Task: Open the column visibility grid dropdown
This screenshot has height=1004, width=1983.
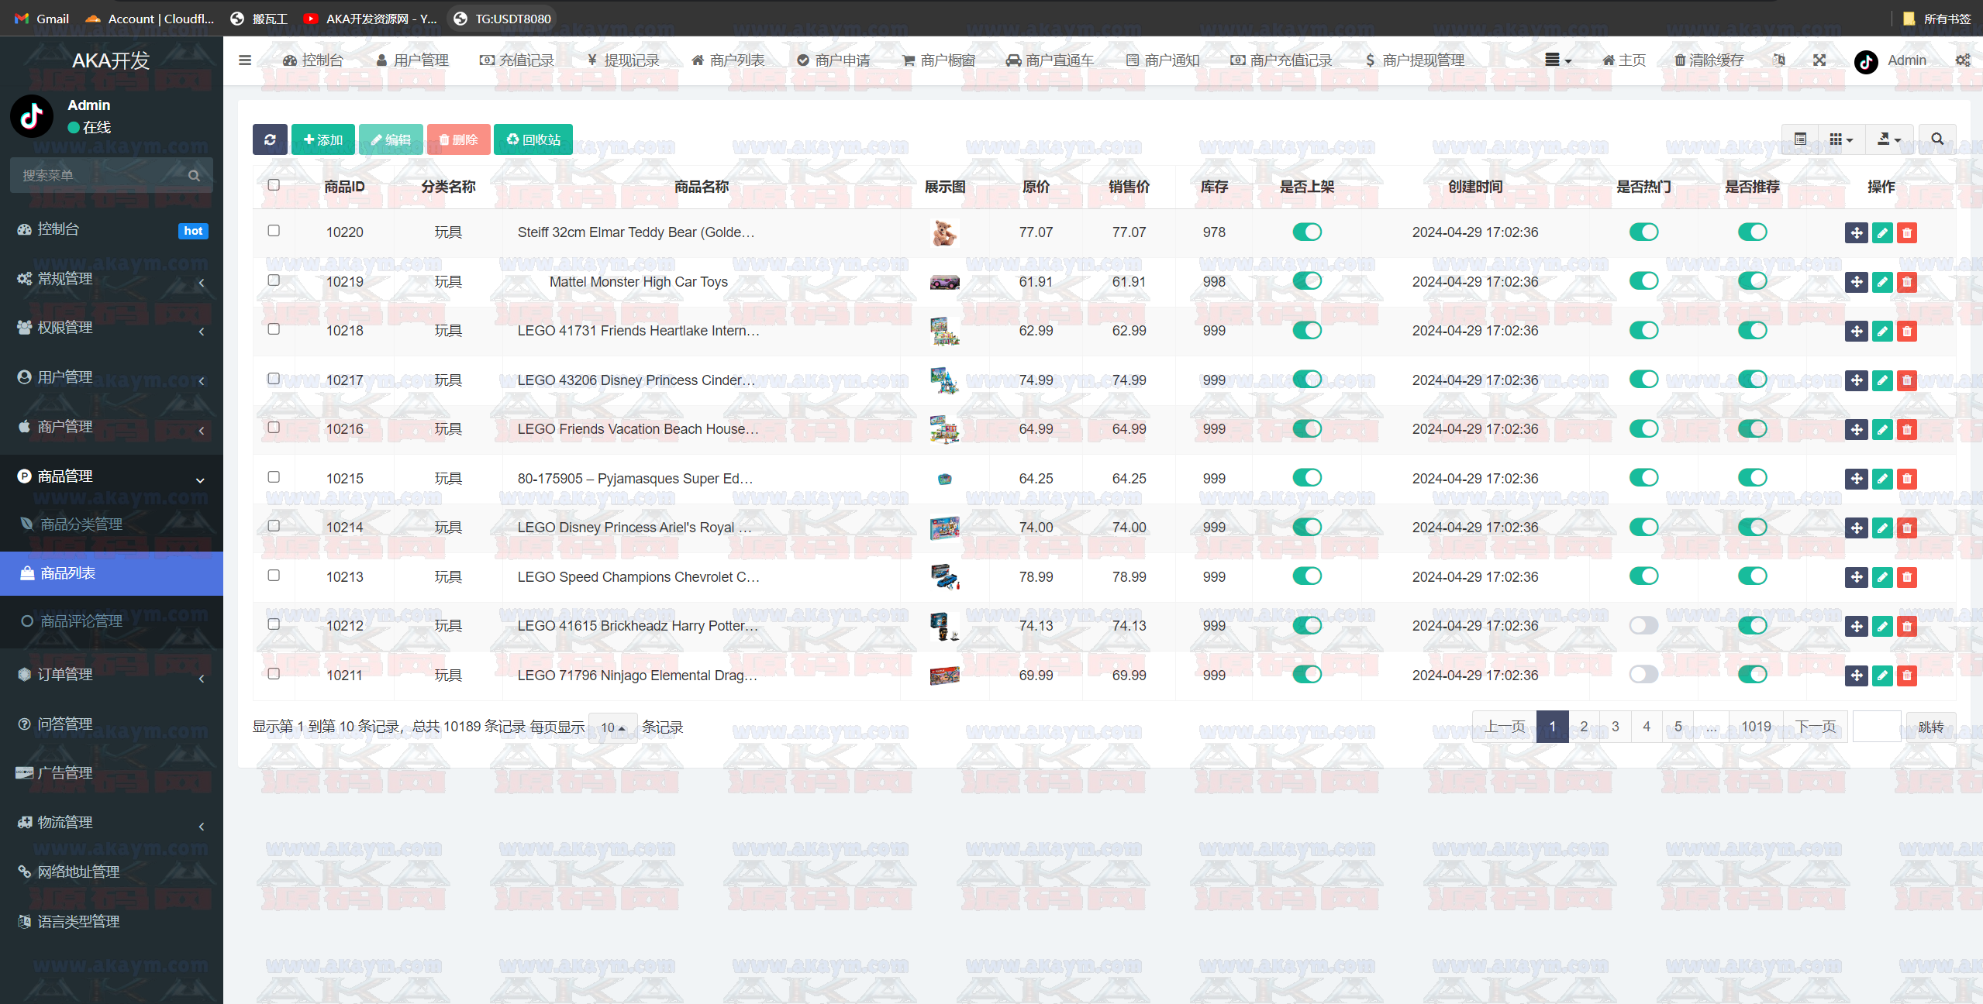Action: [1840, 139]
